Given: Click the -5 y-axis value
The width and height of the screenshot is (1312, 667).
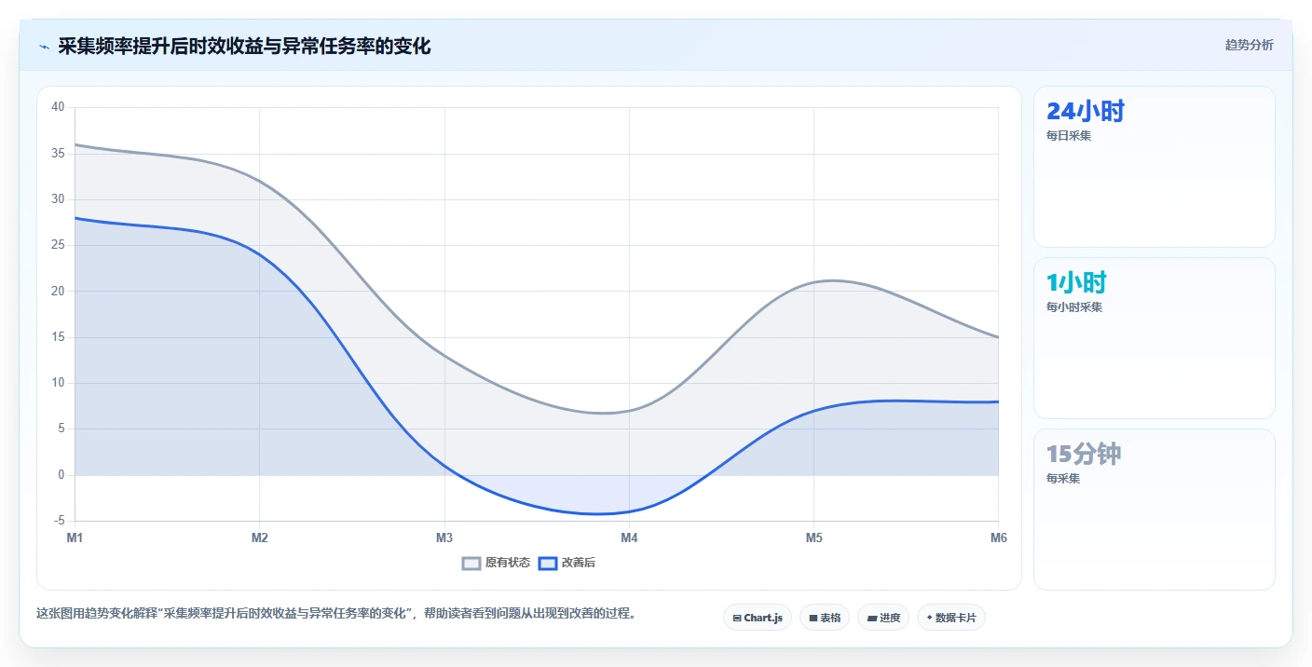Looking at the screenshot, I should (60, 521).
